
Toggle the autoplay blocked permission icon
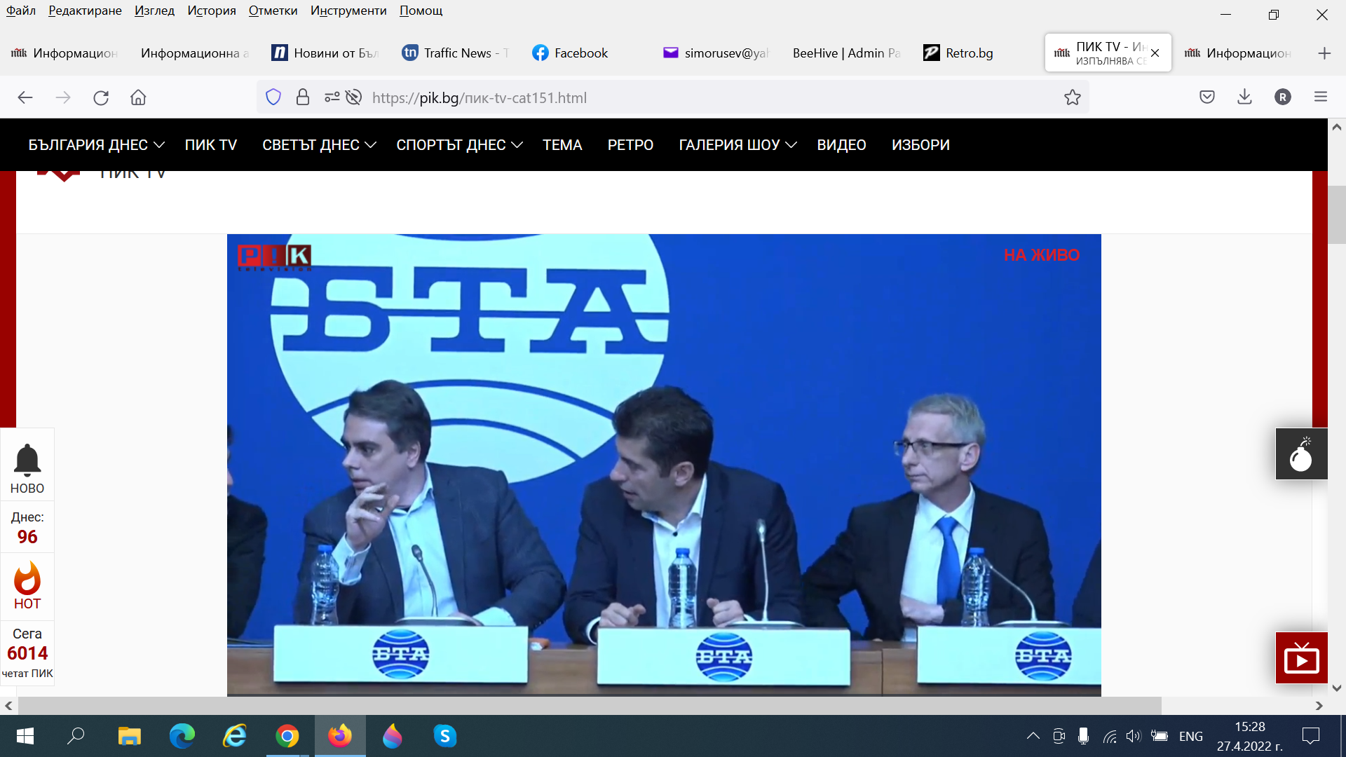tap(354, 97)
